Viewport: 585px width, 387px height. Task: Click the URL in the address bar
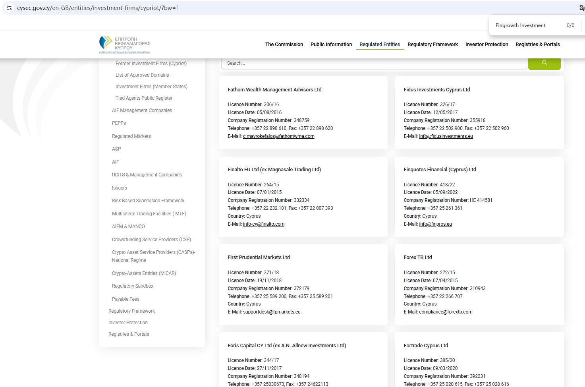97,8
